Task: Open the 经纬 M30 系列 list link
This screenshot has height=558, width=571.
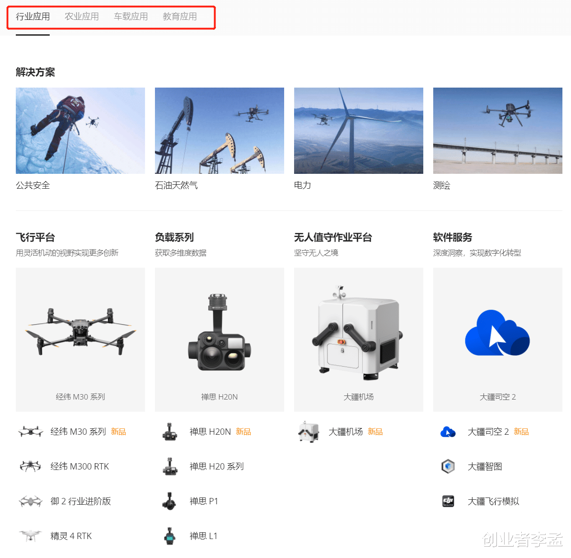Action: (78, 432)
